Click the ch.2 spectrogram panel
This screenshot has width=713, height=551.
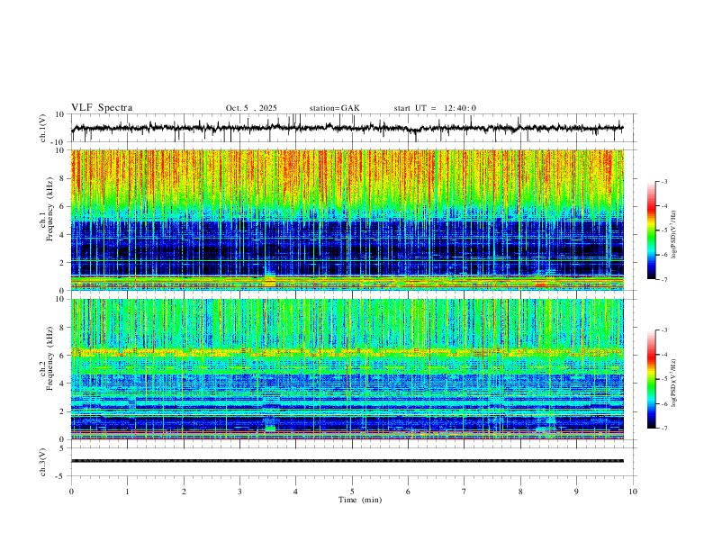(347, 369)
